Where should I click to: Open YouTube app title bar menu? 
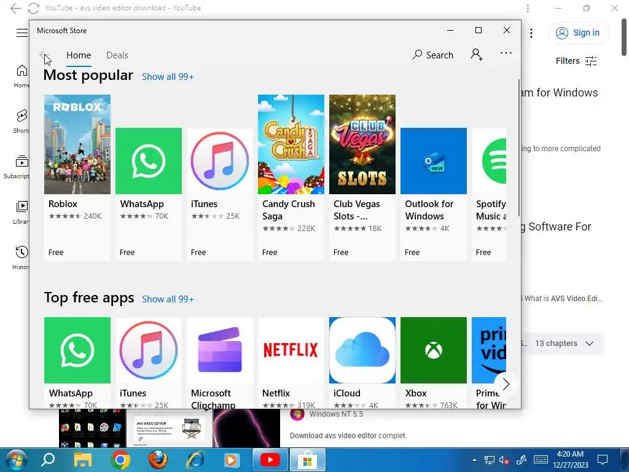click(x=528, y=8)
